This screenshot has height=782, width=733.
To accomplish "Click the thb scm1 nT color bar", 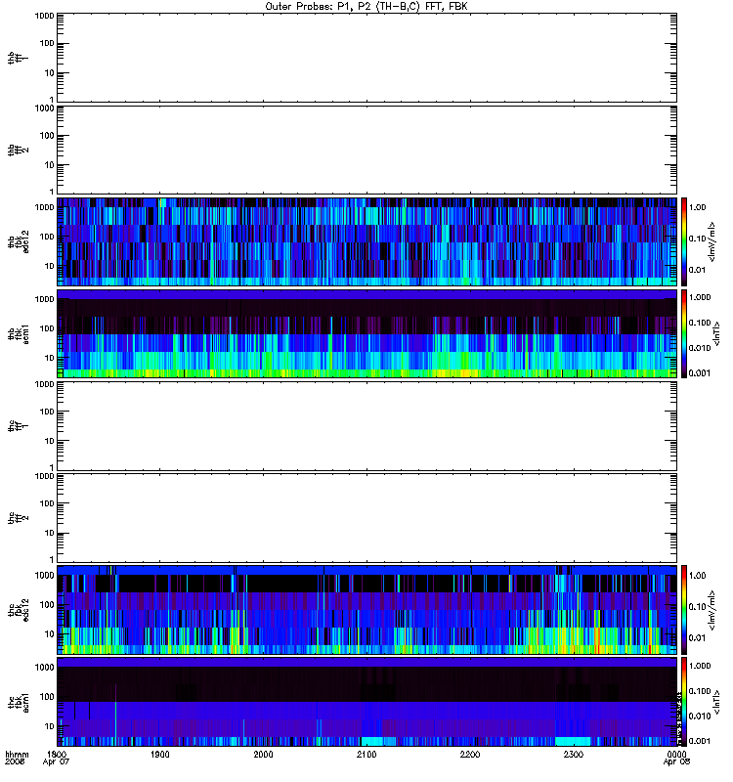I will pyautogui.click(x=684, y=333).
